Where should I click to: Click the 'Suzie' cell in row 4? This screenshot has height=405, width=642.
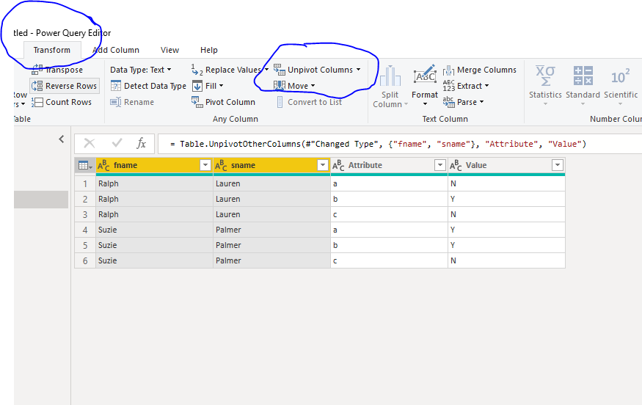[x=154, y=230]
